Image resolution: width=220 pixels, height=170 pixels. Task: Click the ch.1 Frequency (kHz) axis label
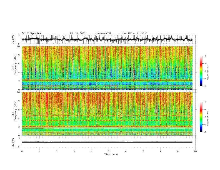14,64
